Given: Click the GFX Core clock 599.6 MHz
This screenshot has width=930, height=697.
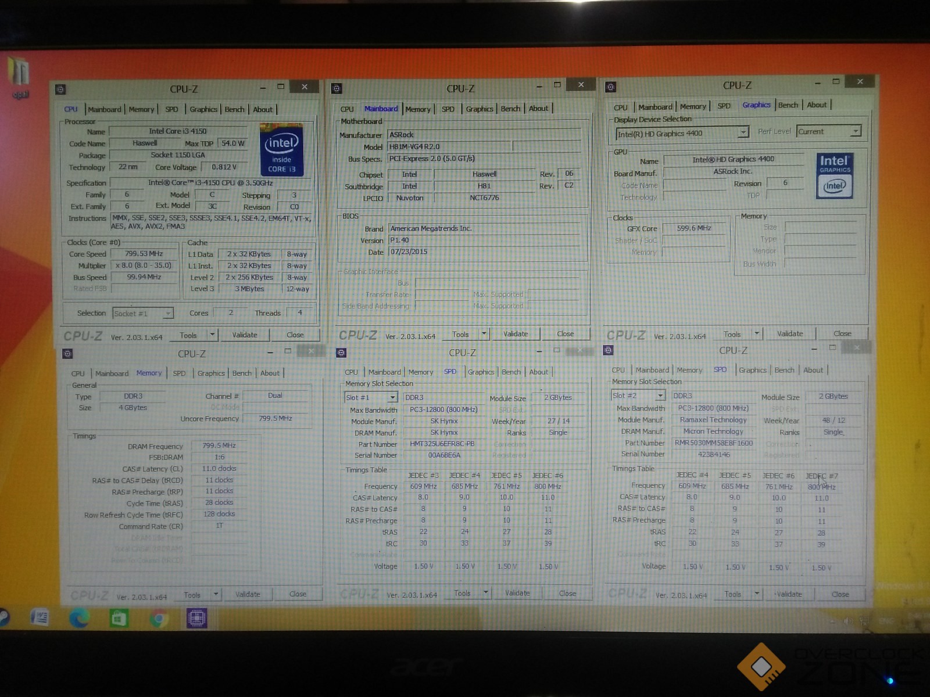Looking at the screenshot, I should pos(694,228).
